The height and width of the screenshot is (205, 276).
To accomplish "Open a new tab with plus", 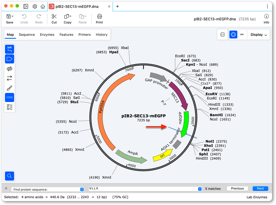I will 117,6.
